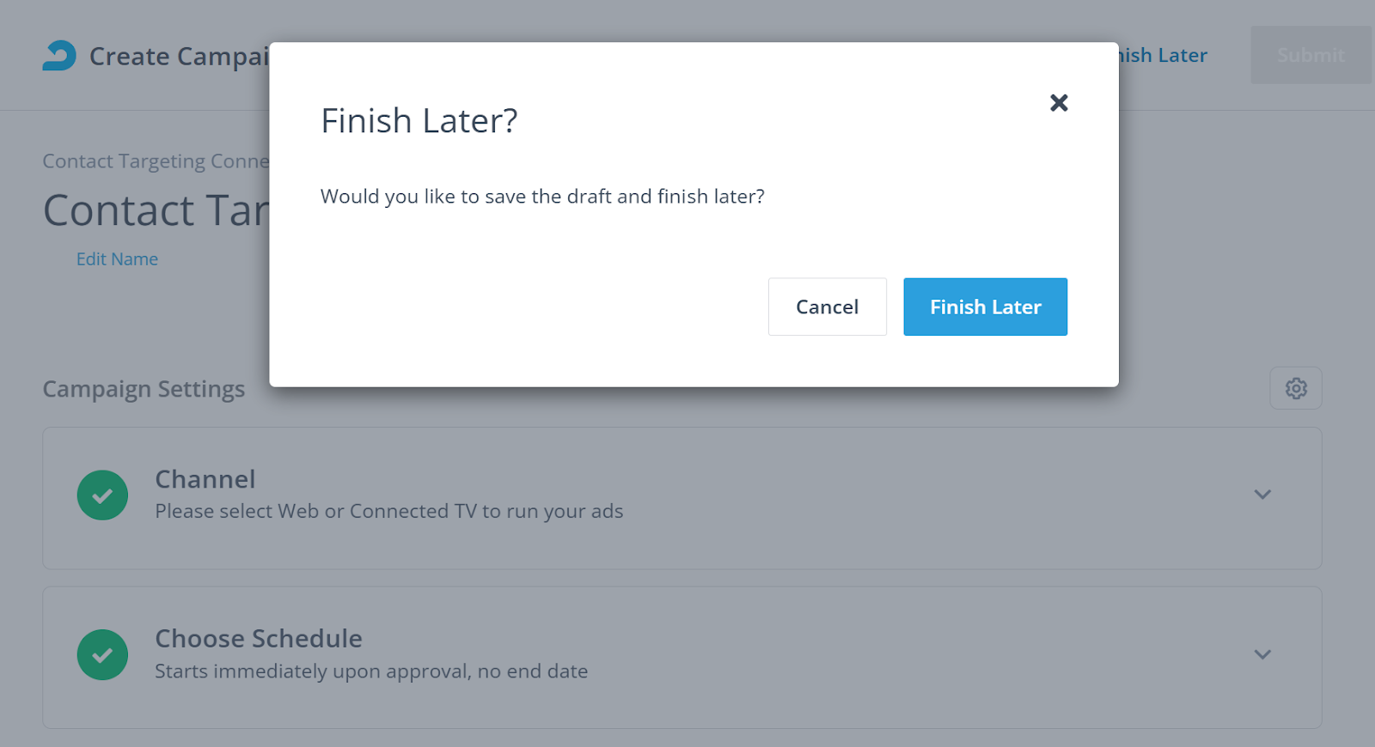Image resolution: width=1375 pixels, height=747 pixels.
Task: Expand the Channel section chevron
Action: (x=1262, y=495)
